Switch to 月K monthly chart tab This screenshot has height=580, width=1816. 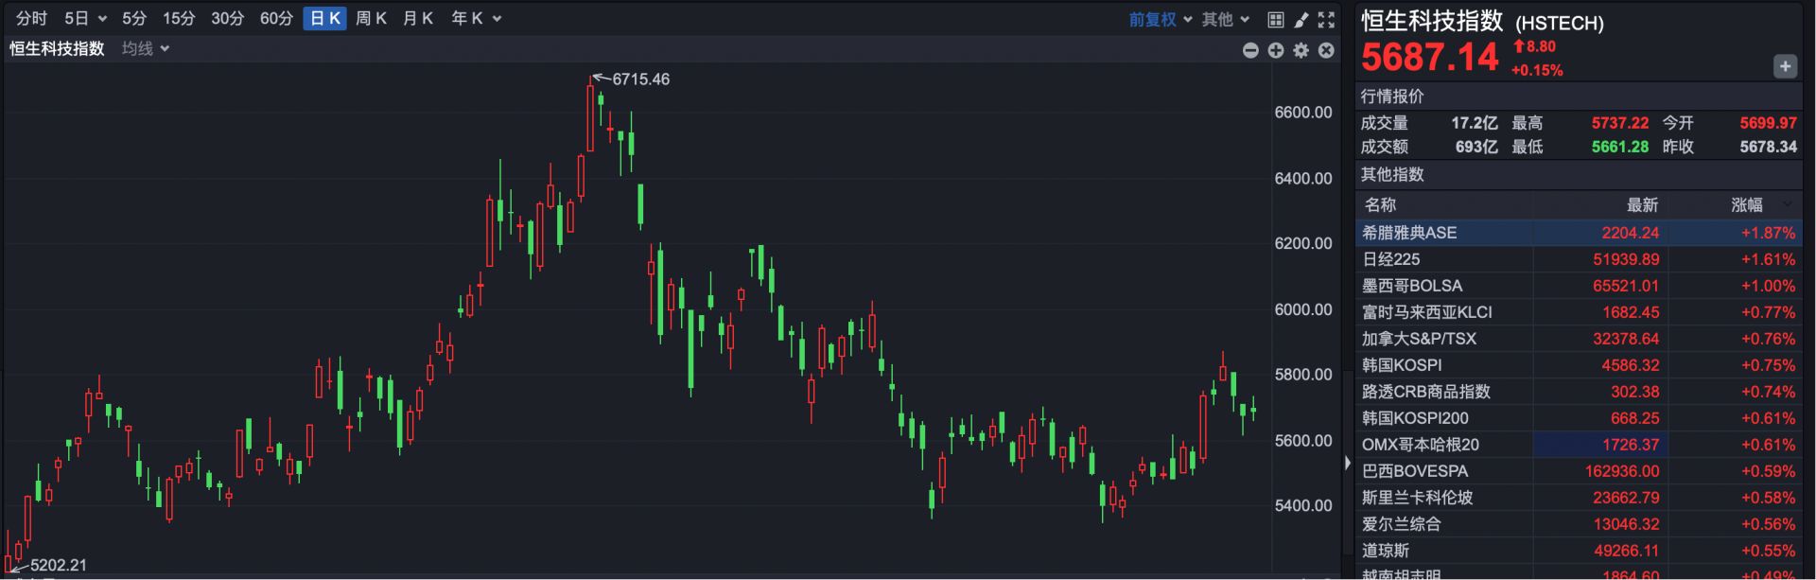pyautogui.click(x=417, y=19)
